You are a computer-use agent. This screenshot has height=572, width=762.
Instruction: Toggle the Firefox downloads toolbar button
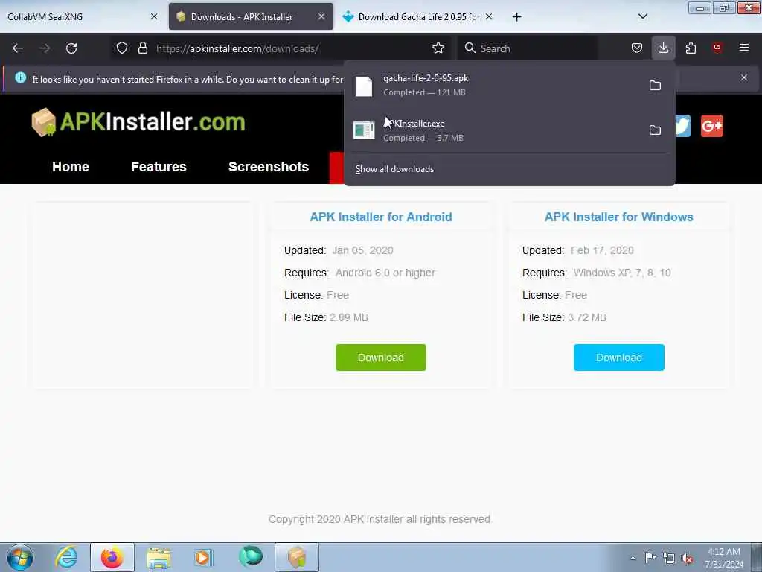coord(663,48)
